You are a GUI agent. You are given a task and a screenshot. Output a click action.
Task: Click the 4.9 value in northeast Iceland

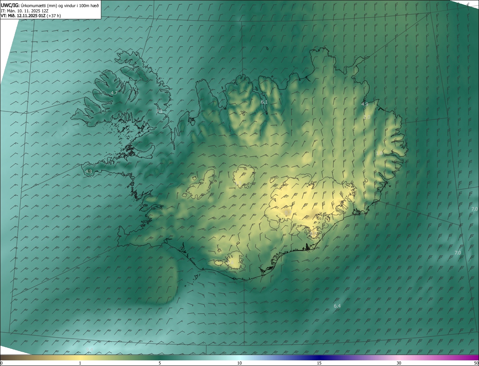coord(364,104)
